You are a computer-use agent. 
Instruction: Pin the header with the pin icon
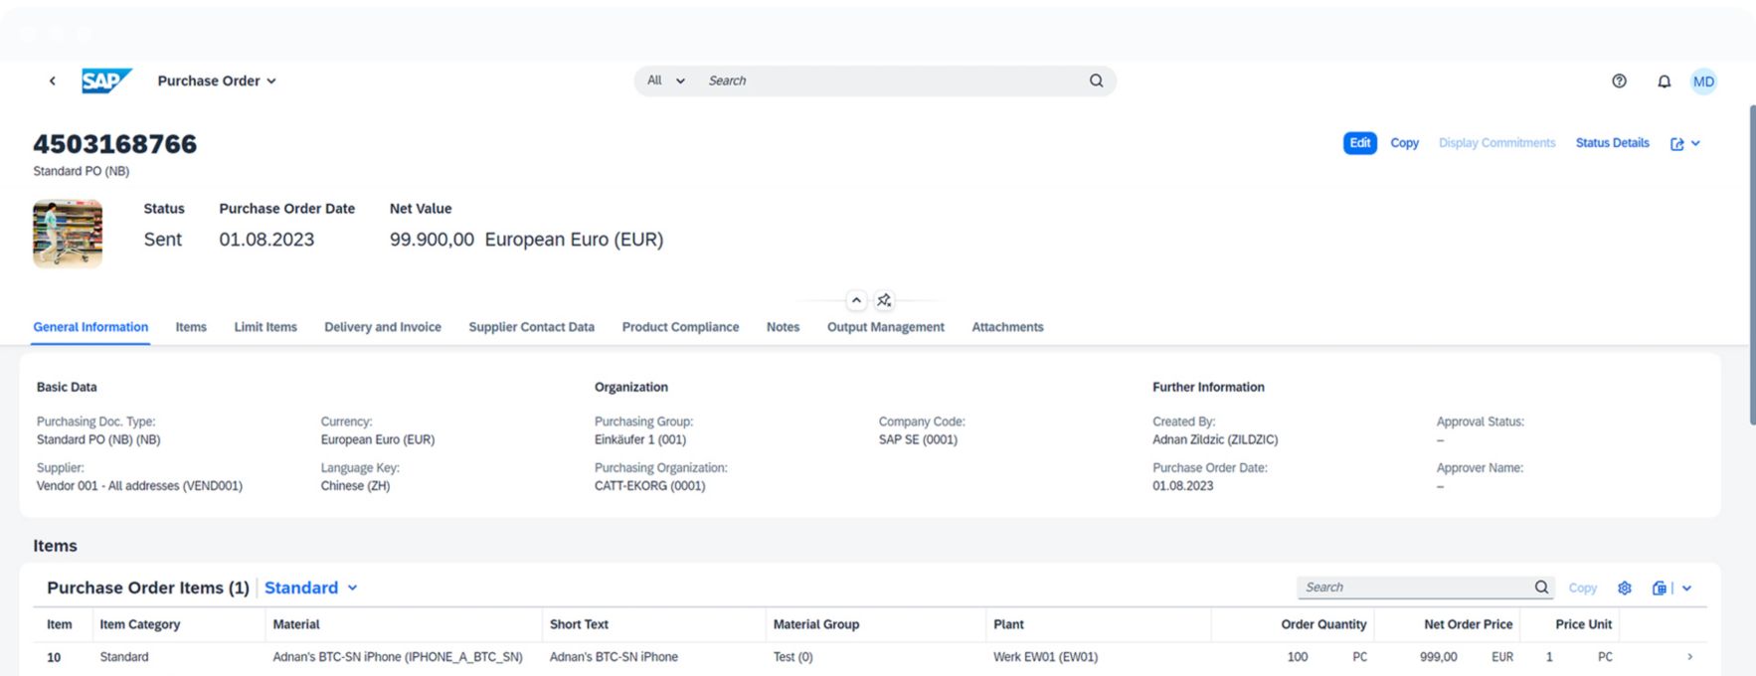click(x=884, y=300)
